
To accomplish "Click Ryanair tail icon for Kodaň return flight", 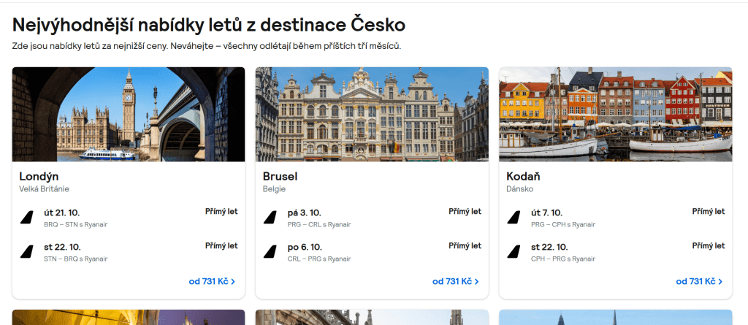I will click(514, 252).
